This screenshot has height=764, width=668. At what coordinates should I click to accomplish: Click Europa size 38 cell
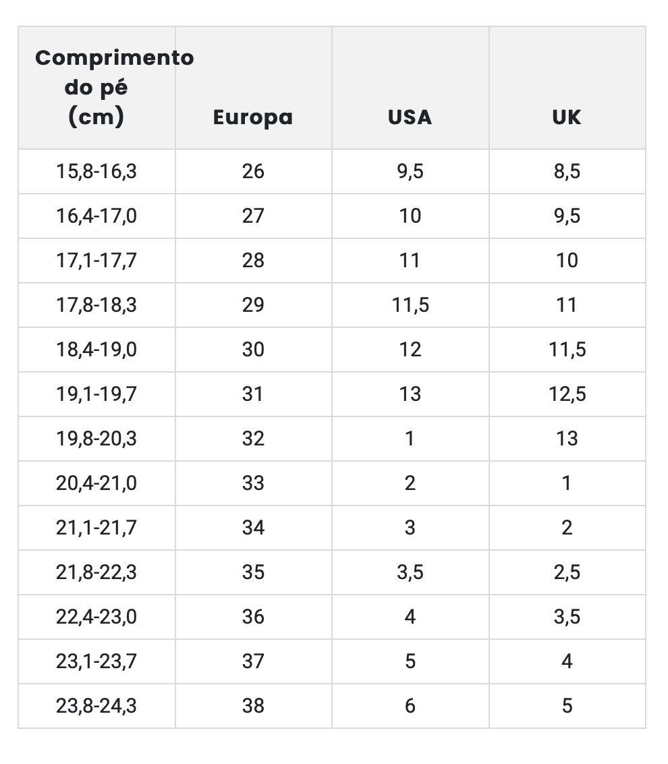[x=253, y=706]
